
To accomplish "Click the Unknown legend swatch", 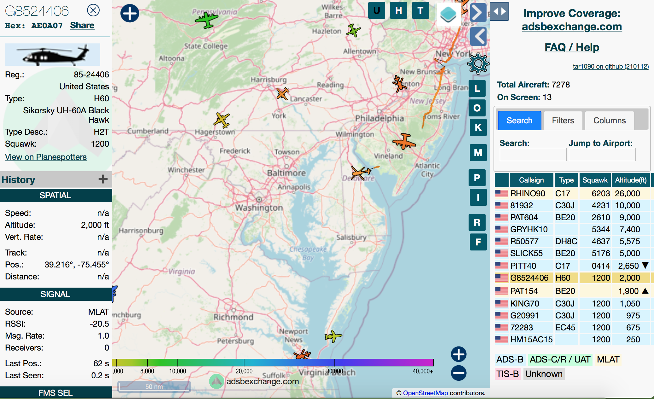I will [544, 374].
